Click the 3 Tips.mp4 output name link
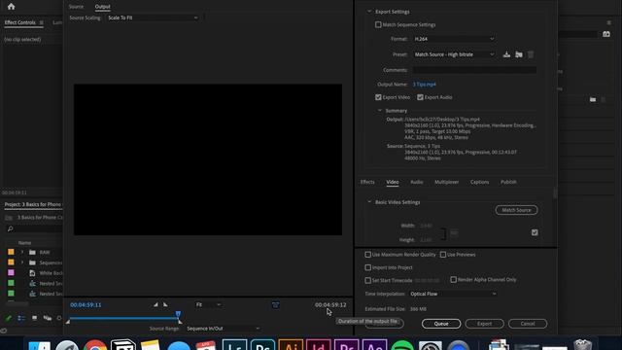 (425, 85)
